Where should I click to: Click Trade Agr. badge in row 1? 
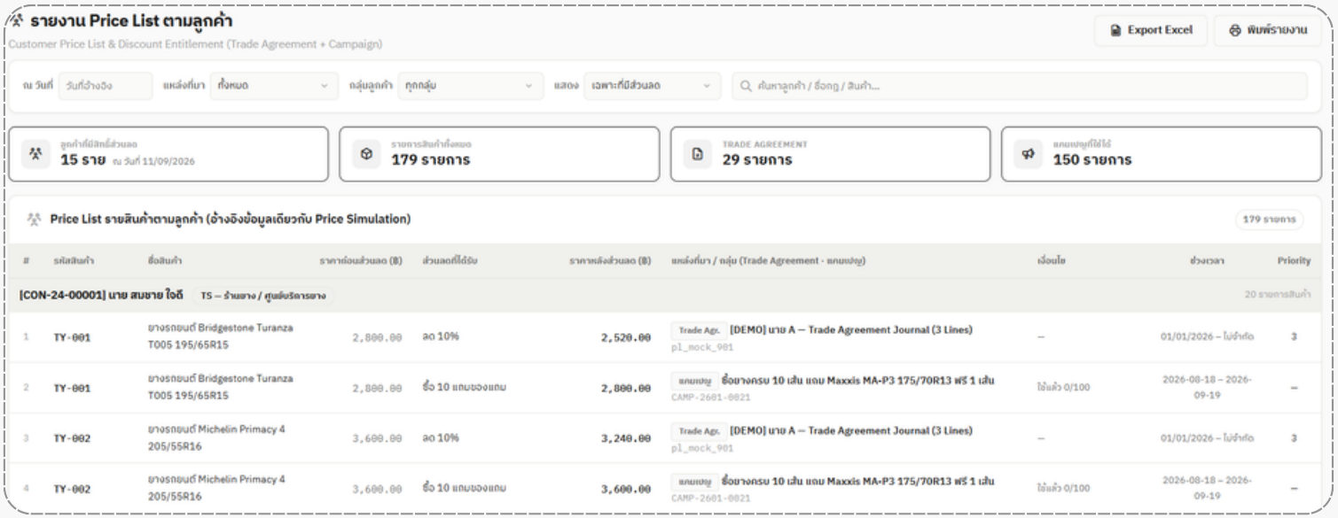(x=699, y=329)
